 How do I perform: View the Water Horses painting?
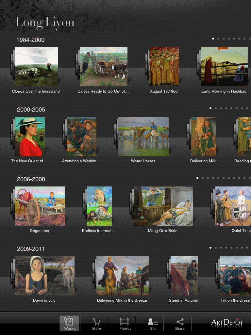pyautogui.click(x=144, y=136)
